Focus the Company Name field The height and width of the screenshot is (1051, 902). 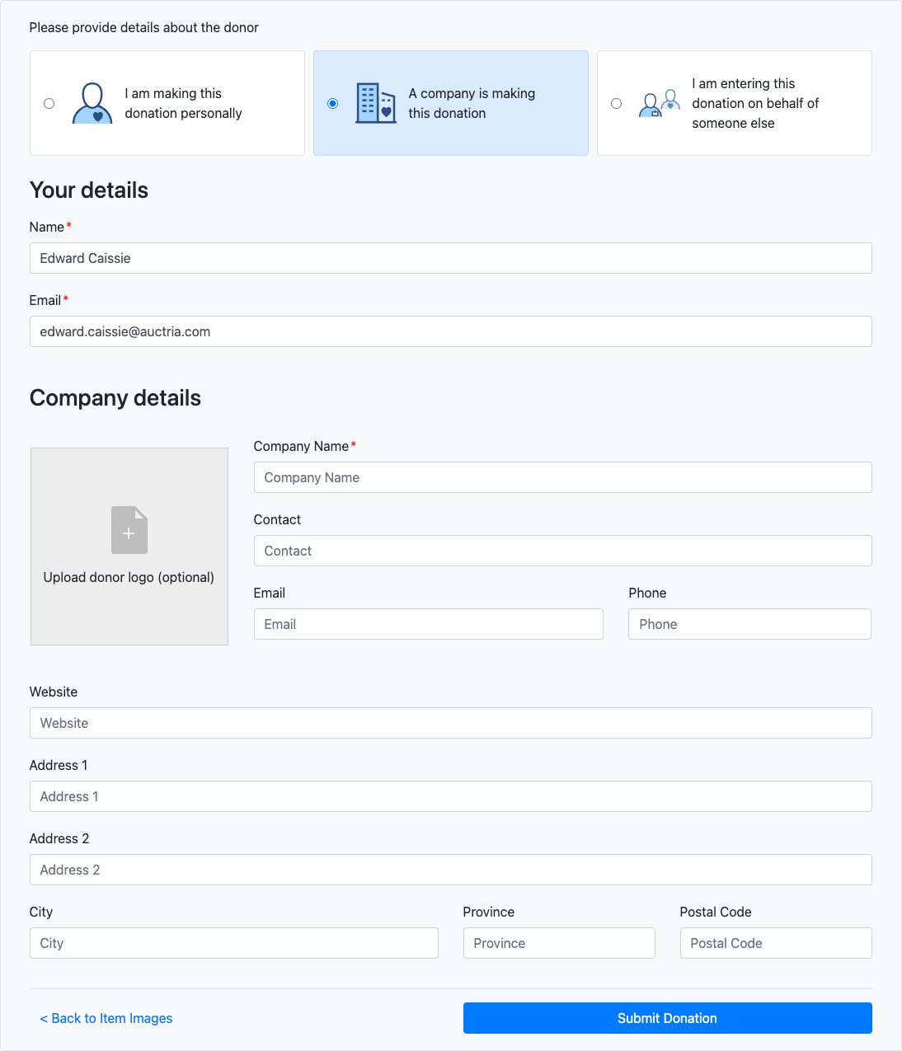pos(562,478)
